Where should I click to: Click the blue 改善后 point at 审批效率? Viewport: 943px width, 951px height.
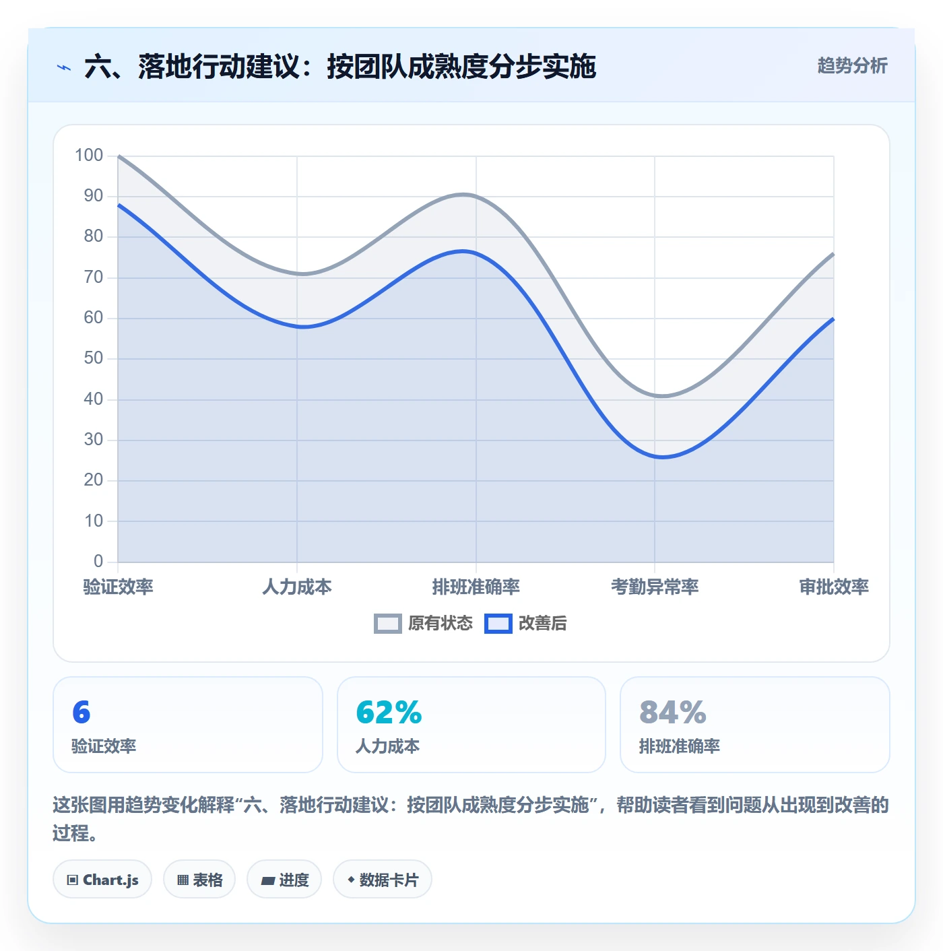[x=833, y=319]
